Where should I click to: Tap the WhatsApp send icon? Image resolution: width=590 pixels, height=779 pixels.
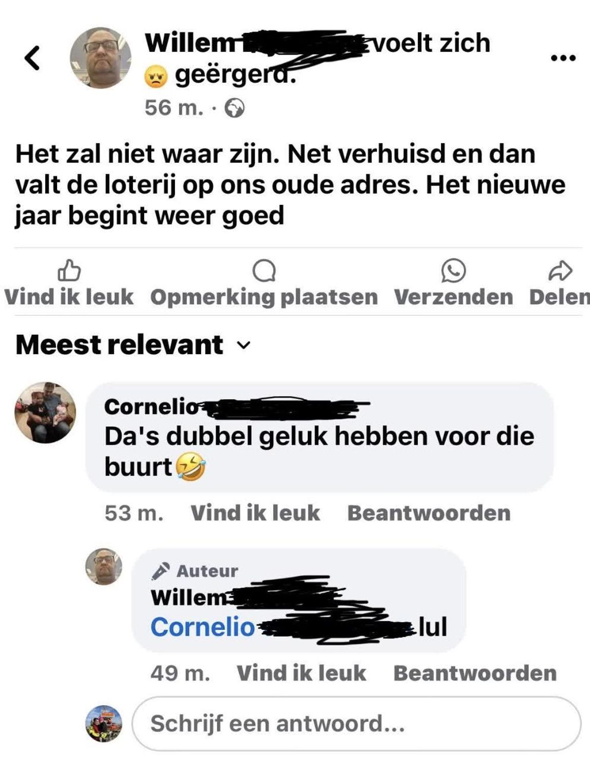453,271
